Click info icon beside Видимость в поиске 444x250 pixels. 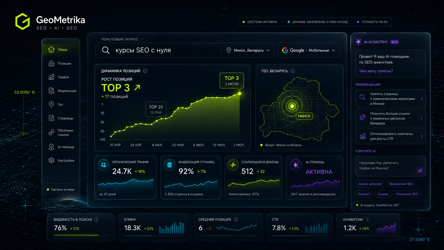[x=97, y=219]
